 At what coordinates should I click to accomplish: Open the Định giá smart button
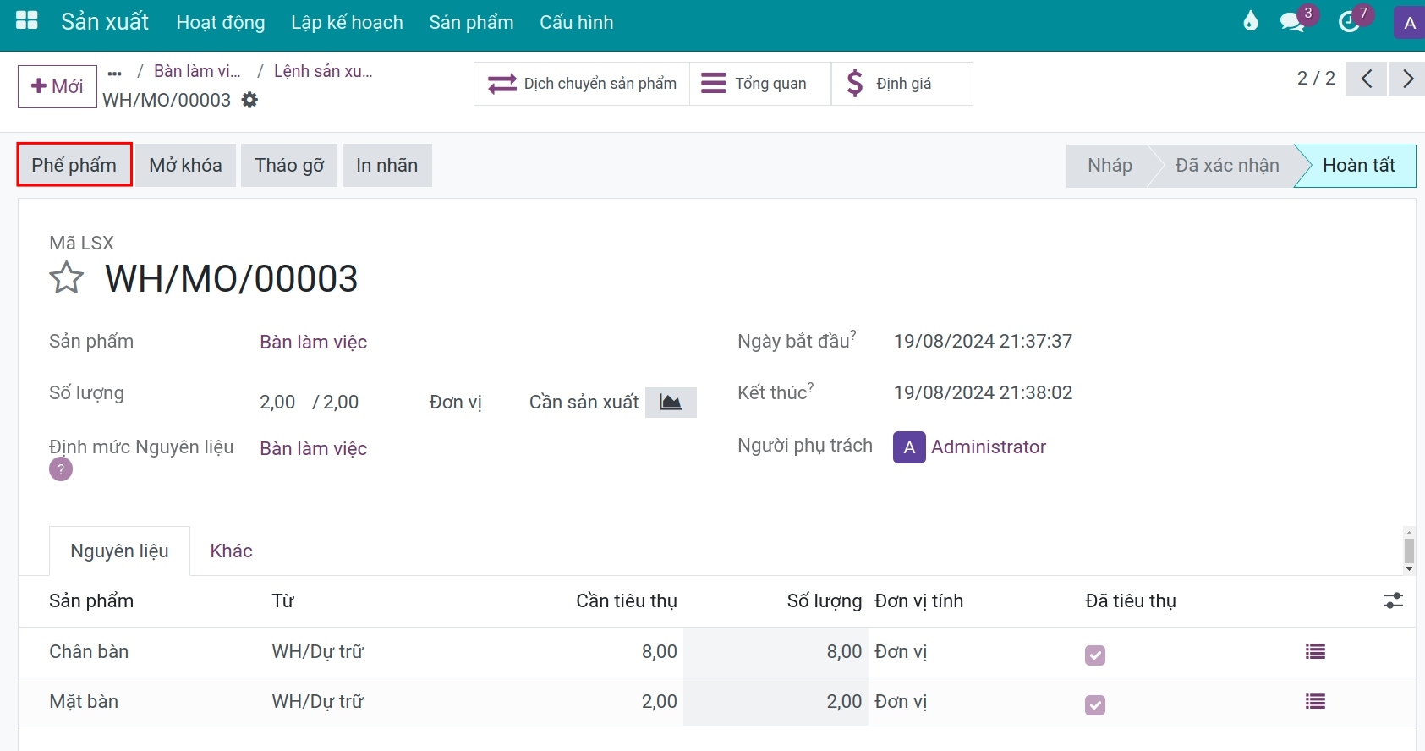point(902,84)
